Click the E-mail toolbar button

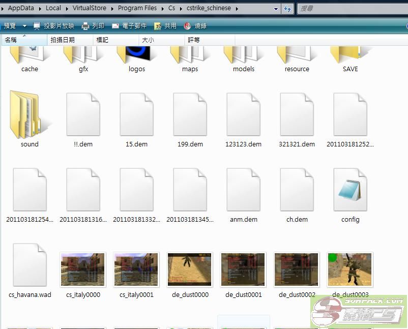coord(129,26)
